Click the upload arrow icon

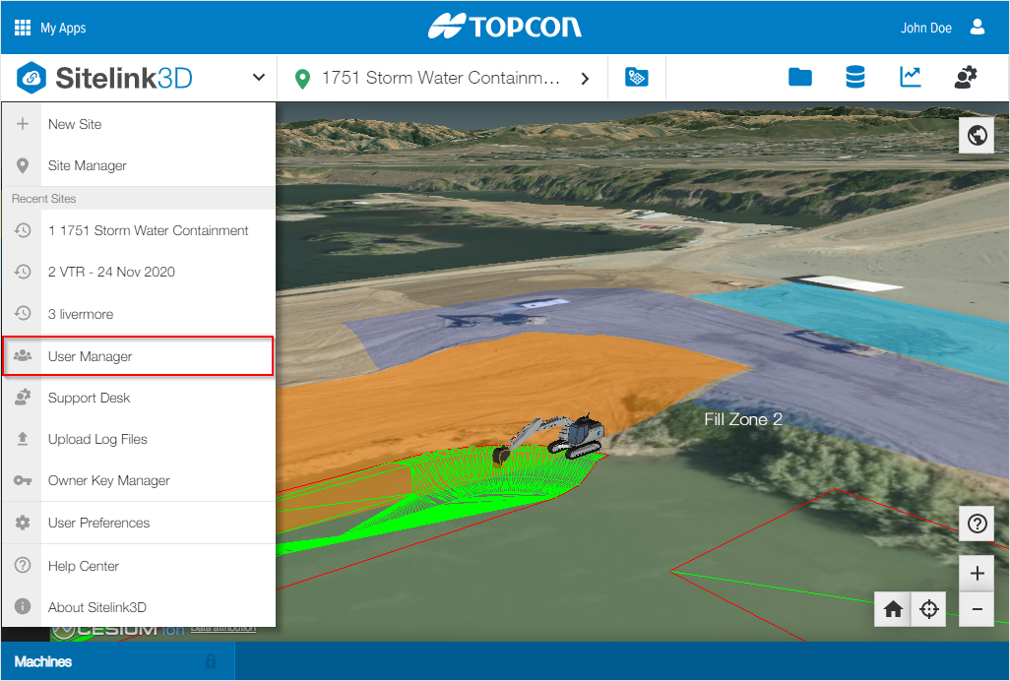[x=23, y=439]
